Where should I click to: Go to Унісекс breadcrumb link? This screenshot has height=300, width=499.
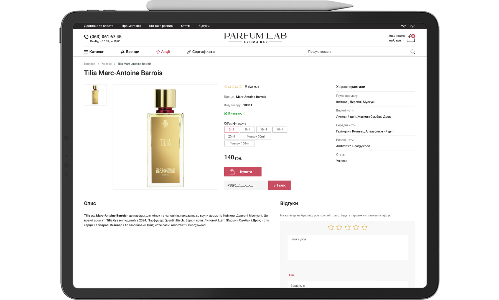pyautogui.click(x=106, y=64)
